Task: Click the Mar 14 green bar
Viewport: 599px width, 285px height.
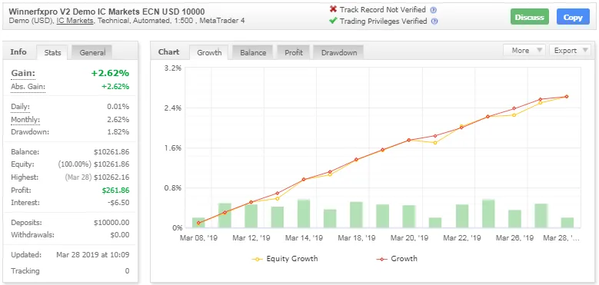Action: [304, 214]
